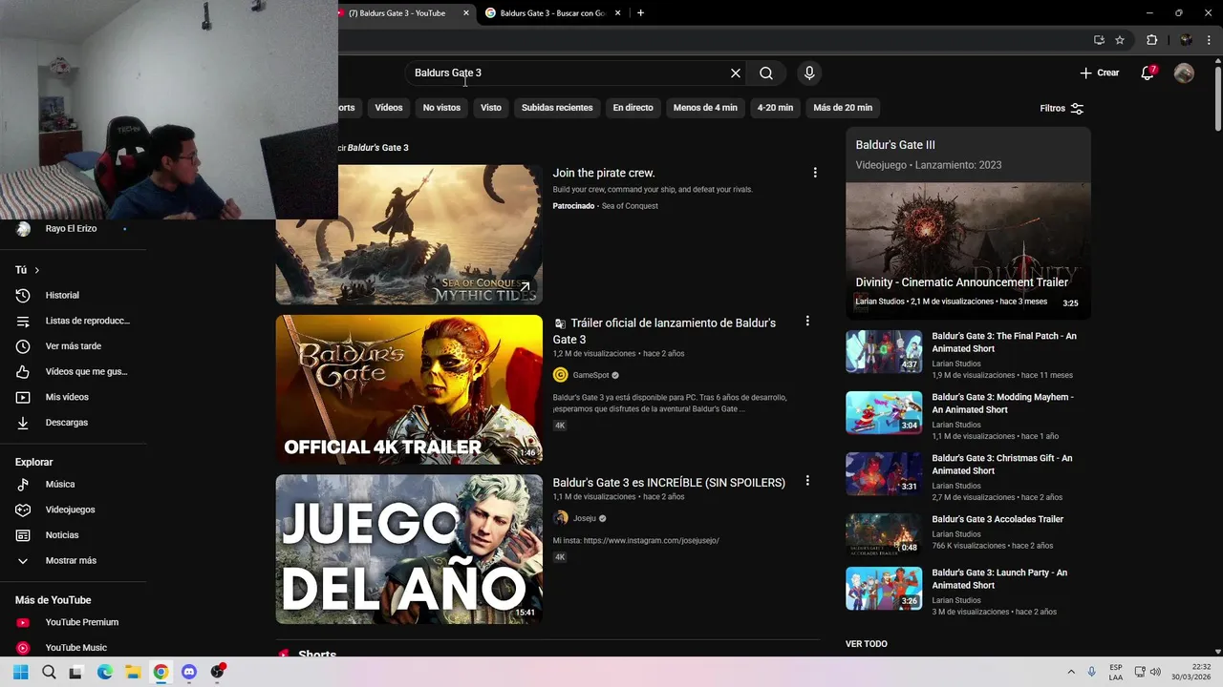Select the Más de 20 min chip
The image size is (1223, 687).
pos(843,108)
